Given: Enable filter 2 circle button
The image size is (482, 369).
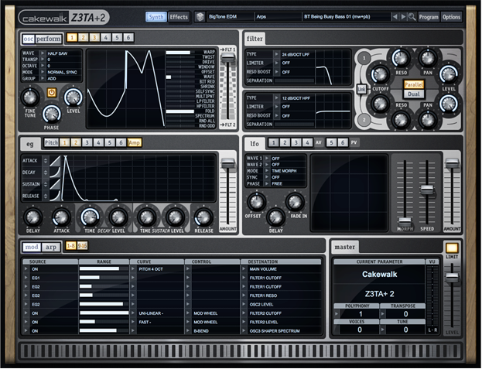Looking at the screenshot, I should [364, 120].
